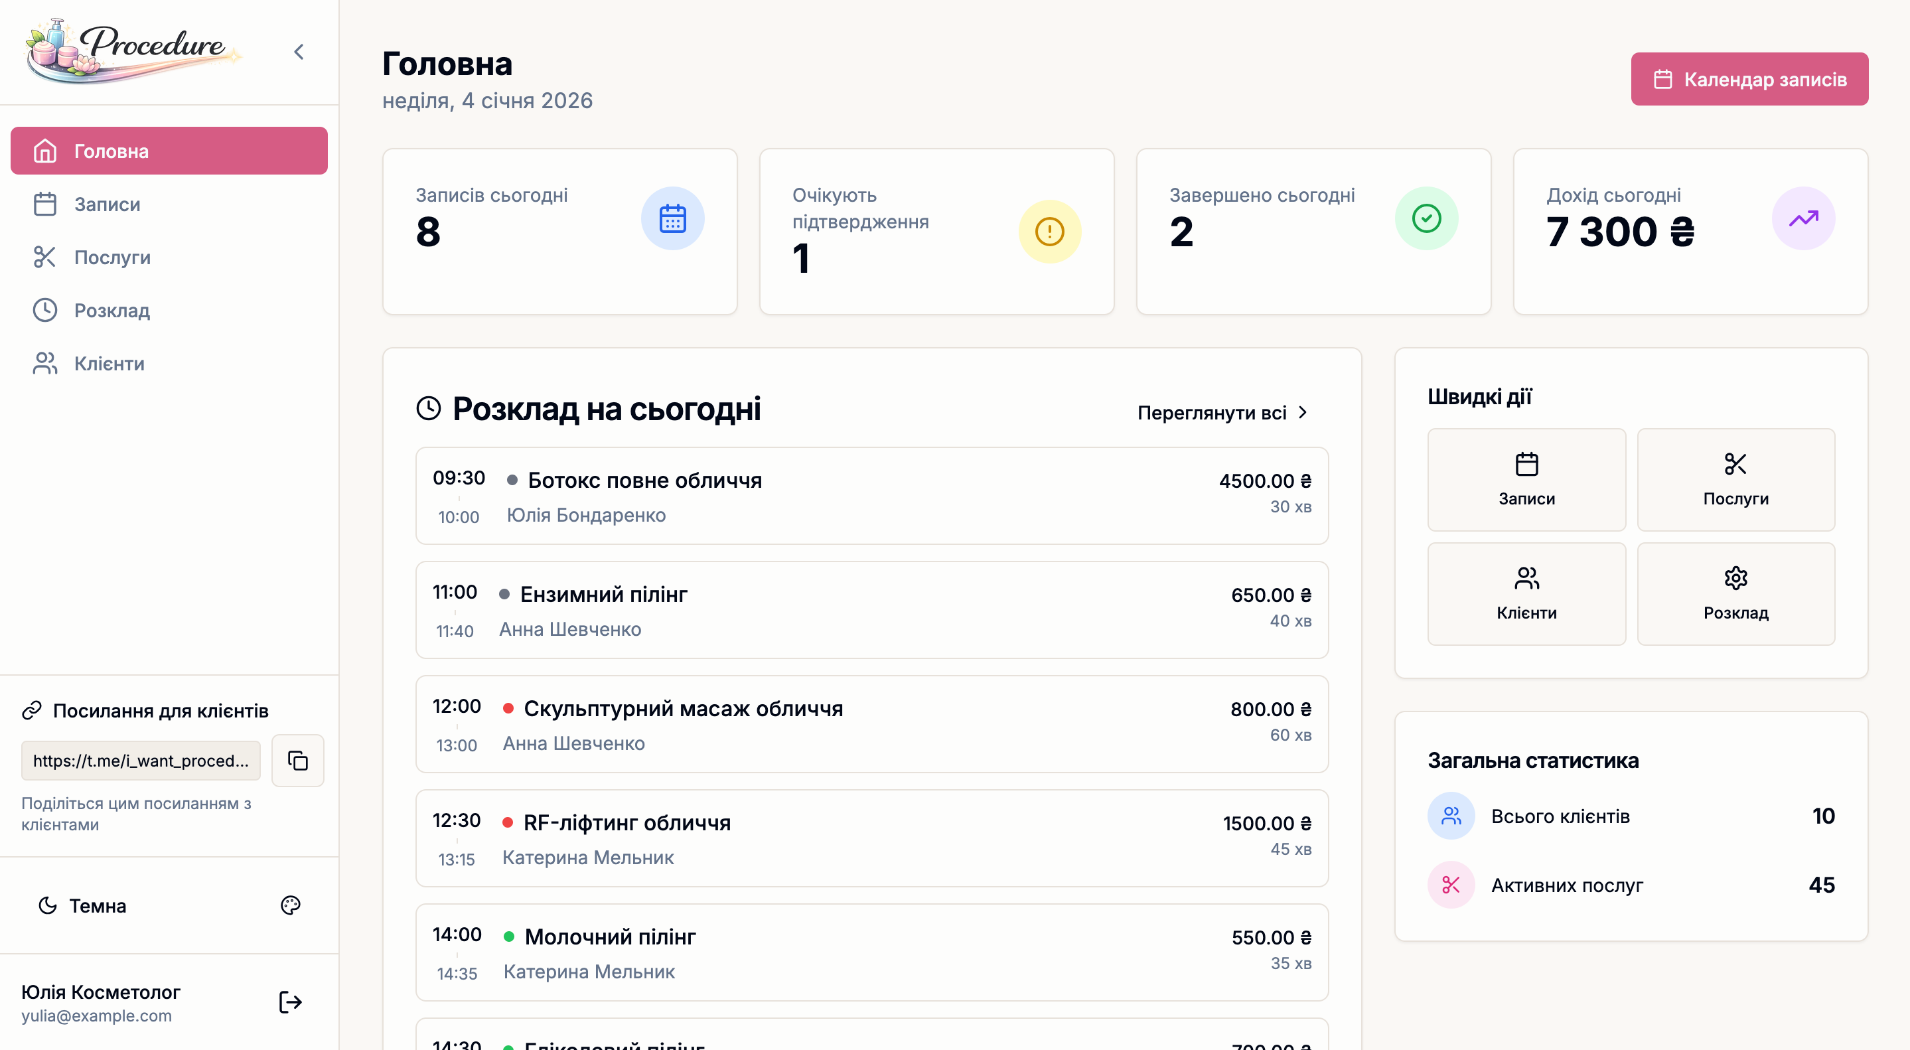The width and height of the screenshot is (1910, 1050).
Task: Open the Послуги scissors icon in sidebar
Action: click(44, 258)
